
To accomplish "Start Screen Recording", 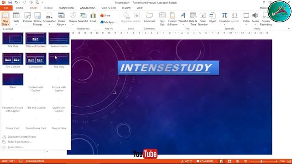I will pos(266,19).
